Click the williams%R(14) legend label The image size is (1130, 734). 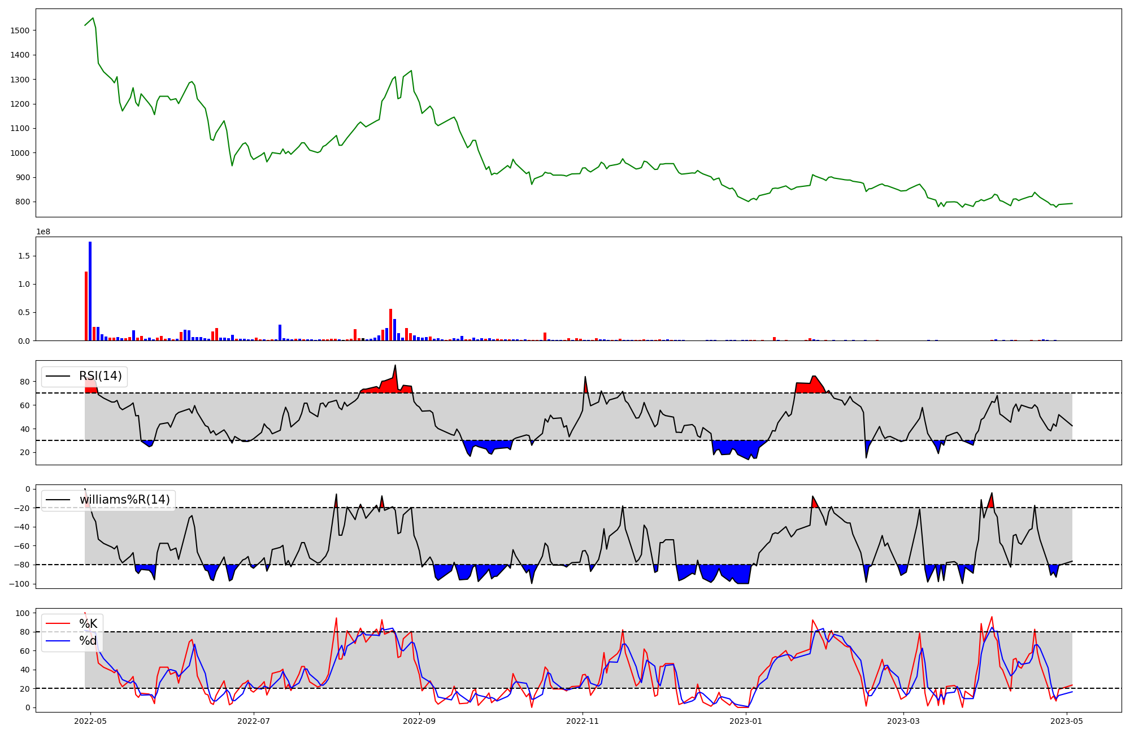(124, 500)
